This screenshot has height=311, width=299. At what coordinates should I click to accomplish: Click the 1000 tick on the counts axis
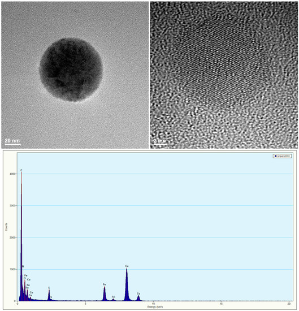[12, 269]
